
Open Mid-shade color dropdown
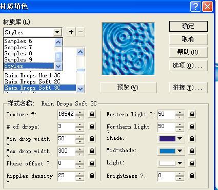pyautogui.click(x=180, y=151)
